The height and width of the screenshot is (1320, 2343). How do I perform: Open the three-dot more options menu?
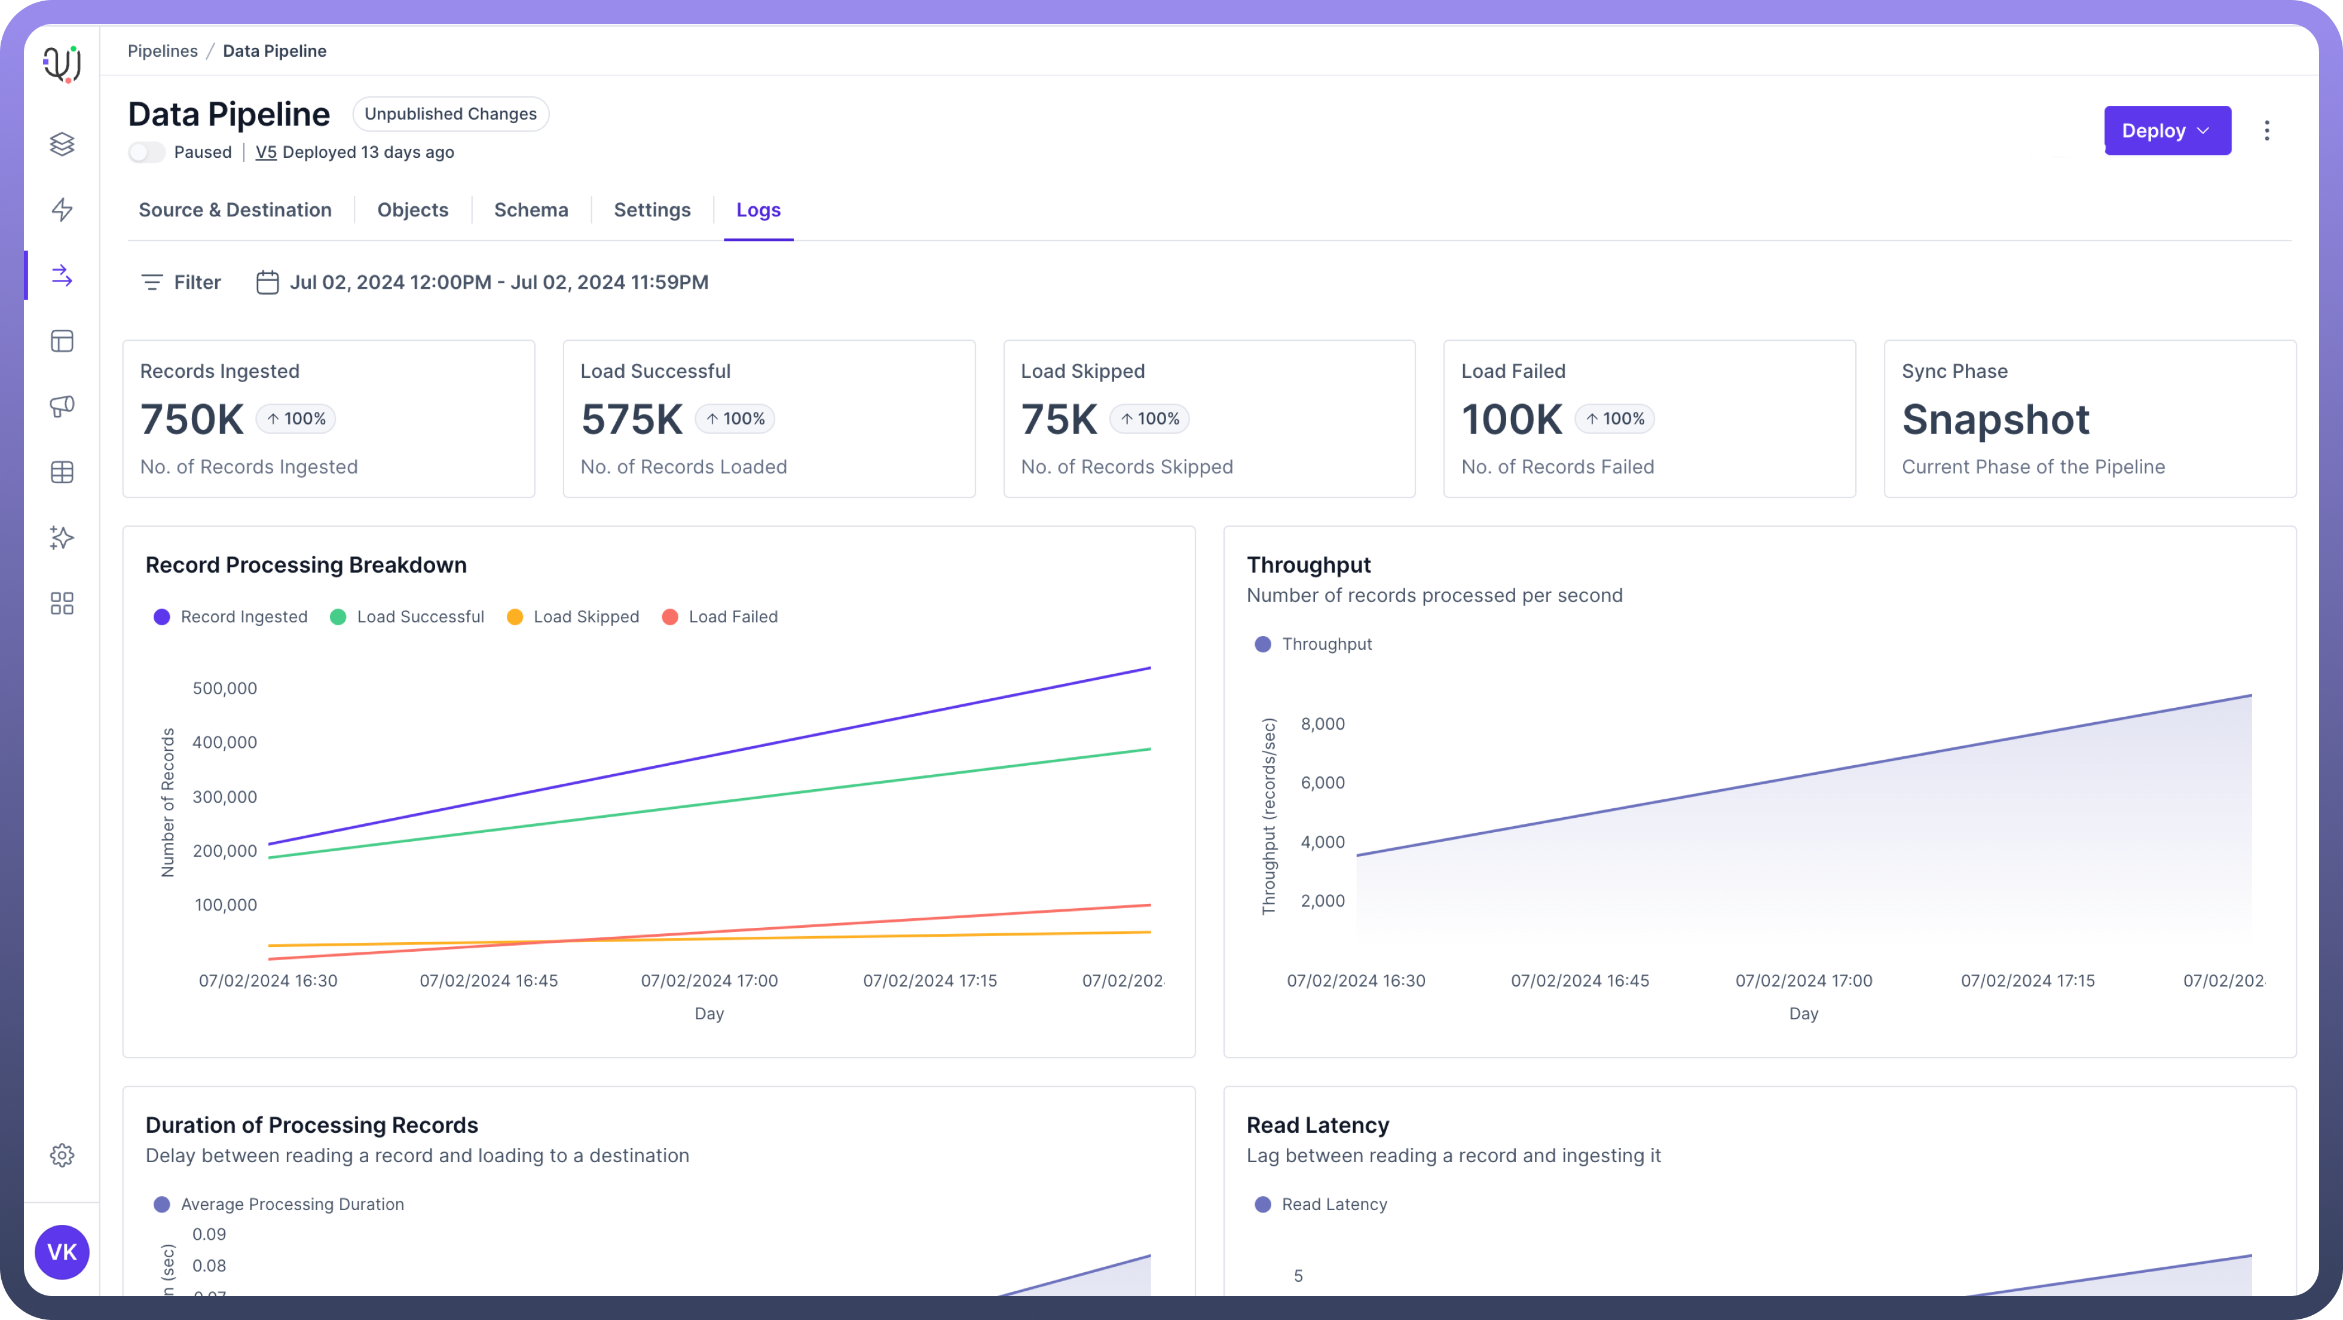[x=2266, y=130]
